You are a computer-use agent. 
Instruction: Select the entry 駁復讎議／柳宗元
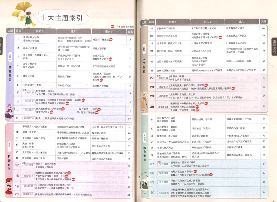coord(45,91)
